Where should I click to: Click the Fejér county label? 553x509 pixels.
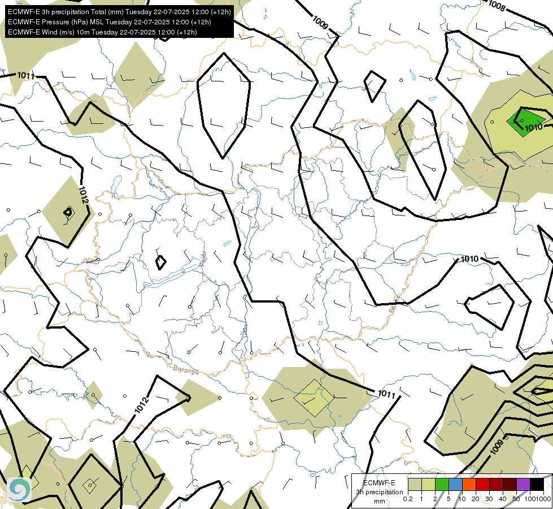[203, 259]
